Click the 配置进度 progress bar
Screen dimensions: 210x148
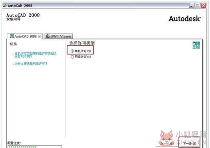[35, 147]
